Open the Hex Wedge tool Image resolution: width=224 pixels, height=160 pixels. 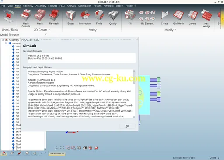click(x=206, y=18)
